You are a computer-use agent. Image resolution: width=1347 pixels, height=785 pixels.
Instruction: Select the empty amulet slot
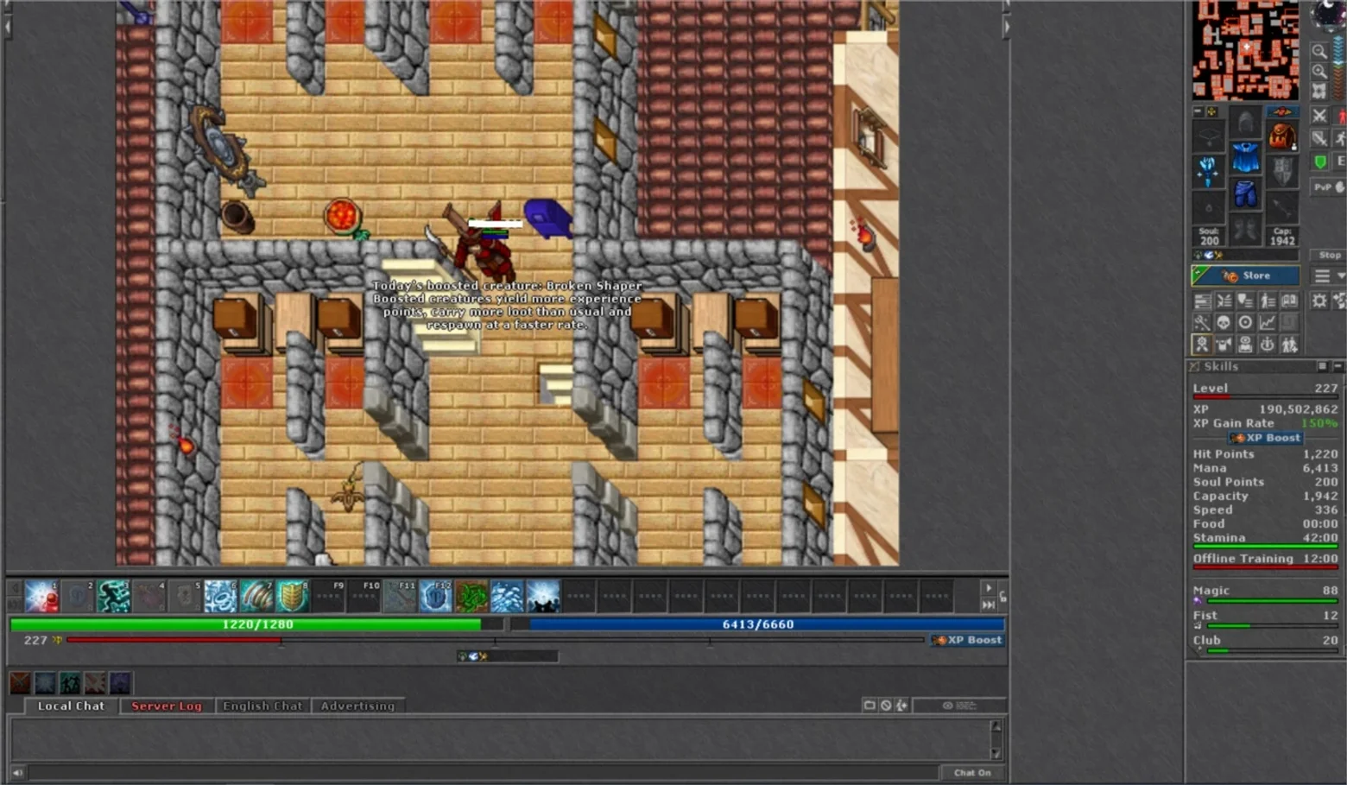(1208, 136)
